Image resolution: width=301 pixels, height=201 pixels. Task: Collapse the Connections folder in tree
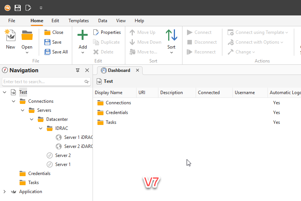(14, 101)
